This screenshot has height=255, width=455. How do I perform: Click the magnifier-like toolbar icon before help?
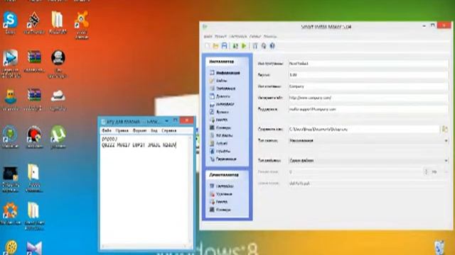[264, 45]
